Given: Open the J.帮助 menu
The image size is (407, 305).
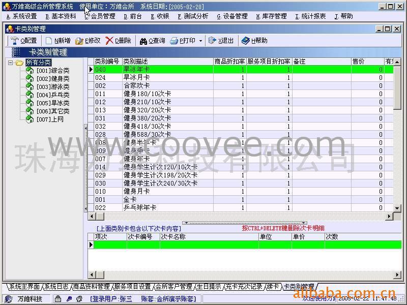Looking at the screenshot, I should [x=344, y=16].
